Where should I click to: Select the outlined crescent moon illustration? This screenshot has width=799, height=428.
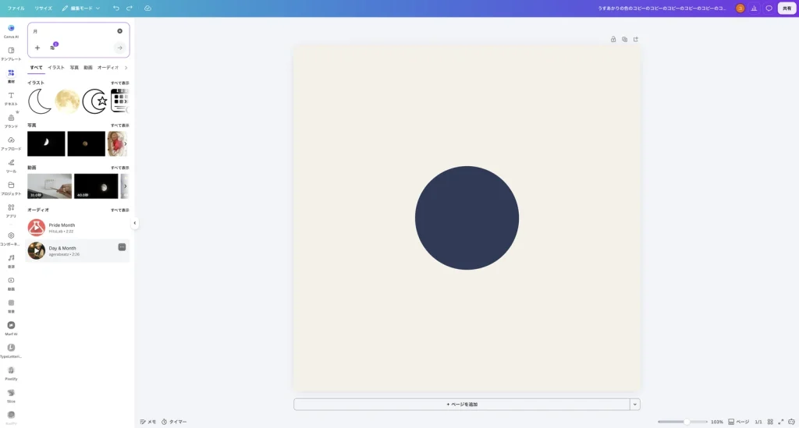39,101
